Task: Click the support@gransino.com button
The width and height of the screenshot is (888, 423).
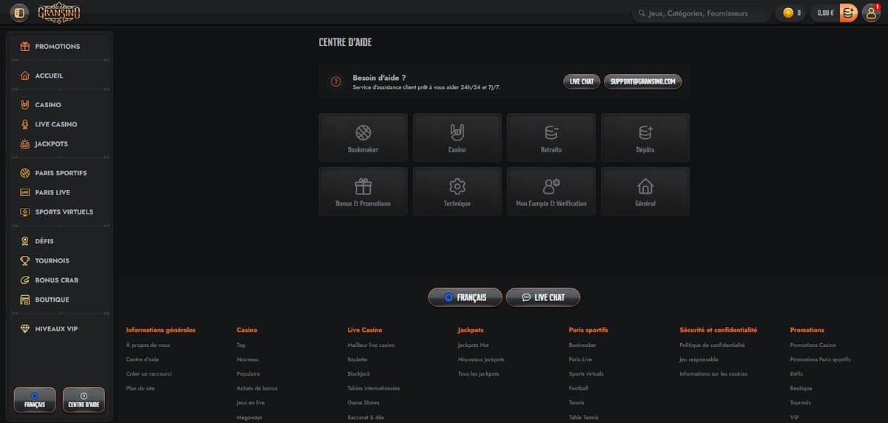Action: point(642,81)
